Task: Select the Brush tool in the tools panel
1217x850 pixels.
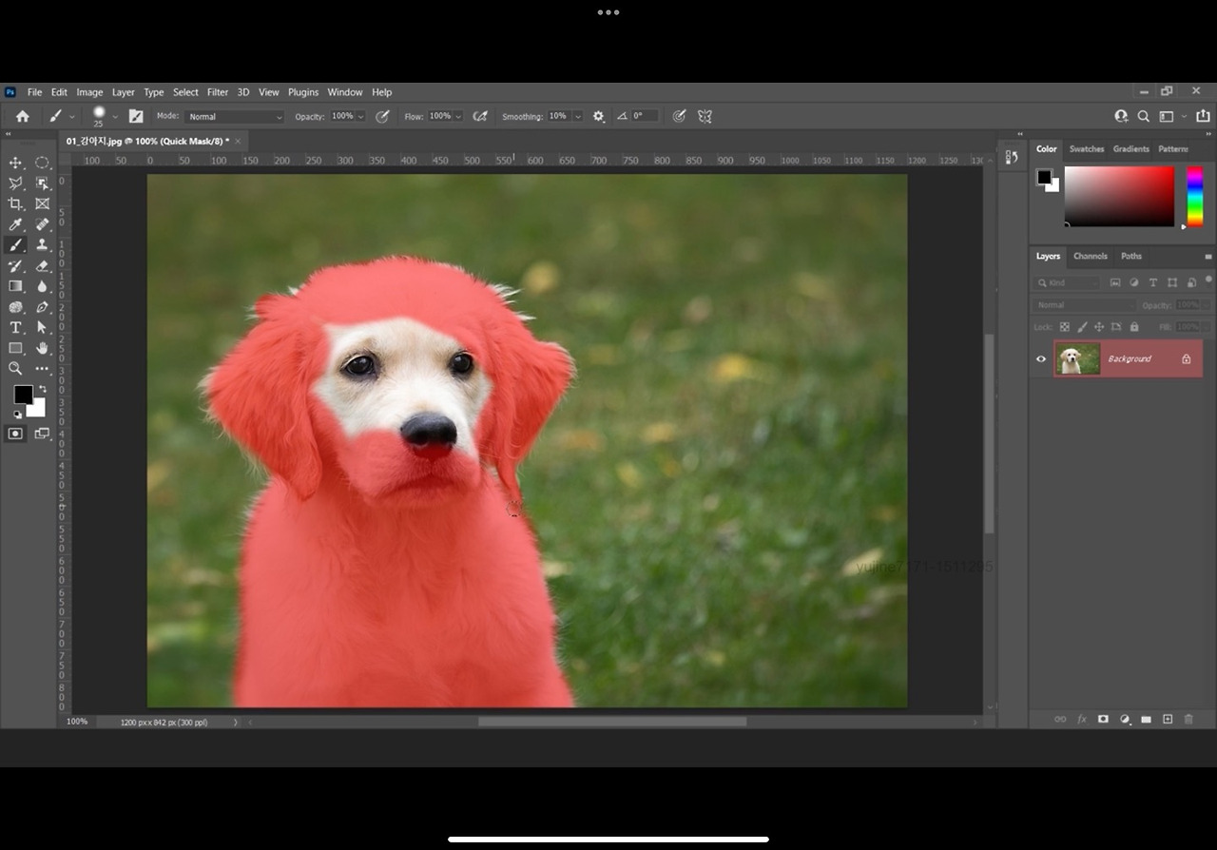Action: (15, 245)
